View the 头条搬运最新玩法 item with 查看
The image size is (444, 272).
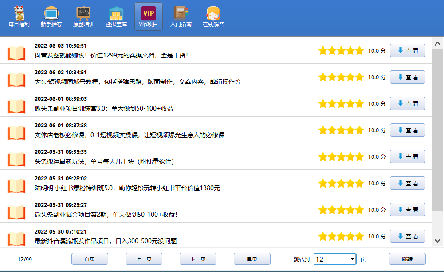point(408,157)
